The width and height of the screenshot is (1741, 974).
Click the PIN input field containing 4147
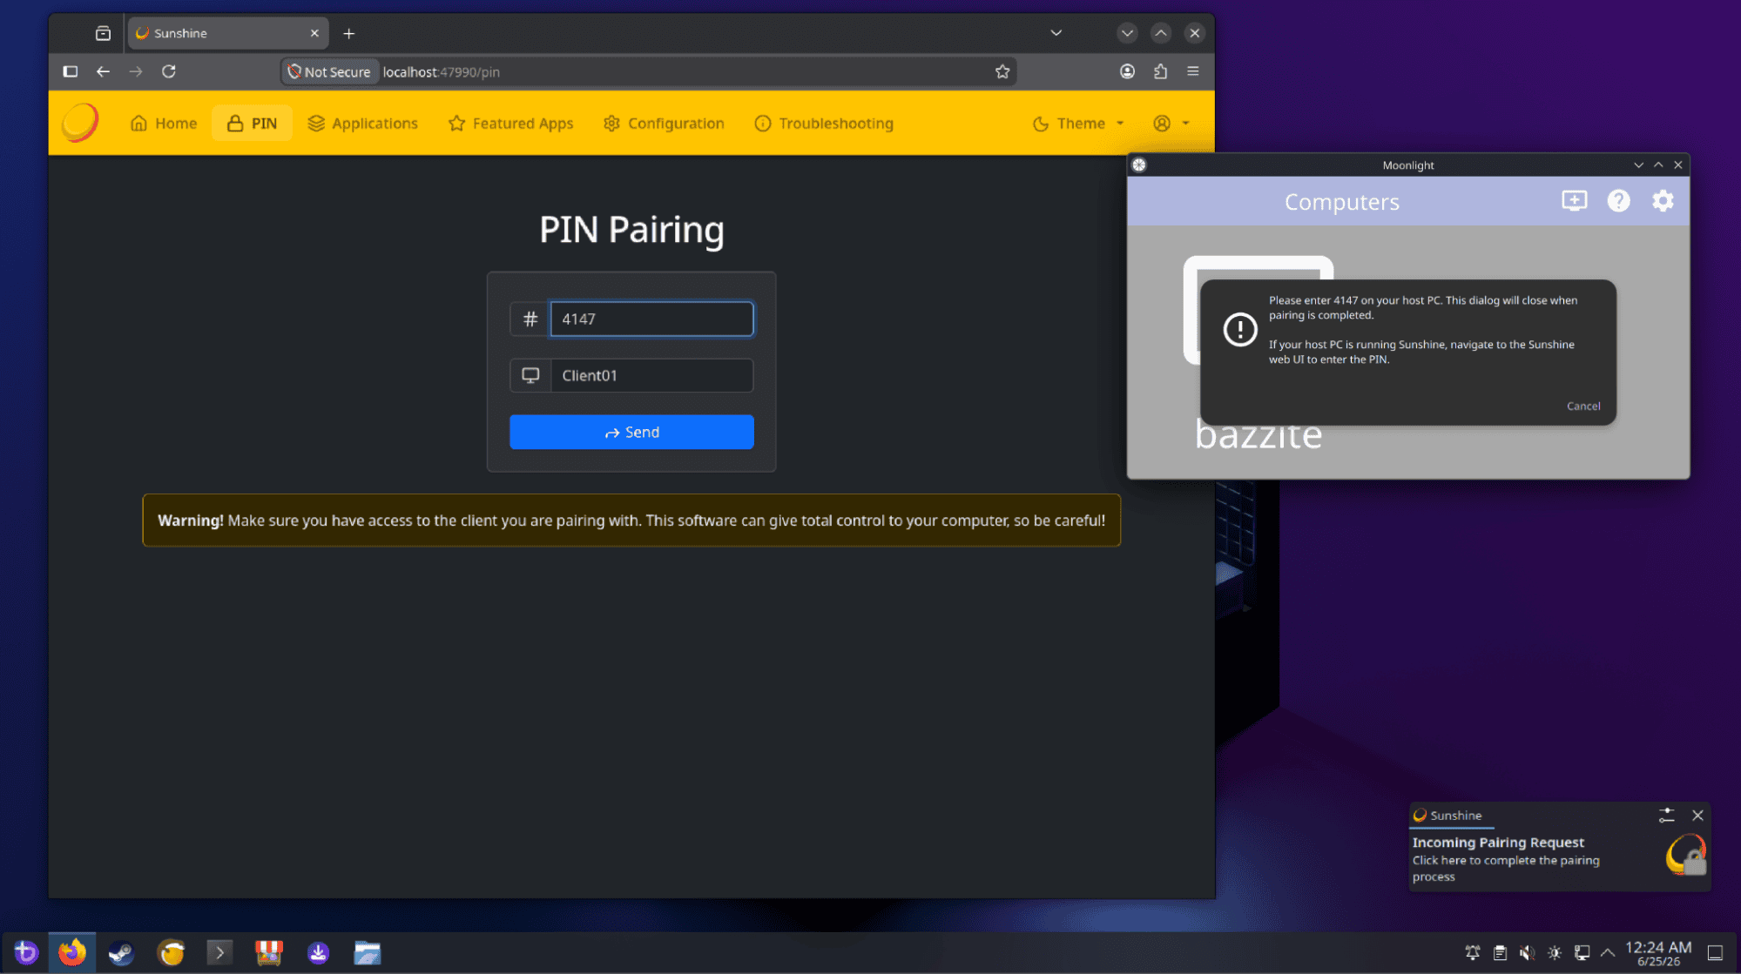[651, 319]
